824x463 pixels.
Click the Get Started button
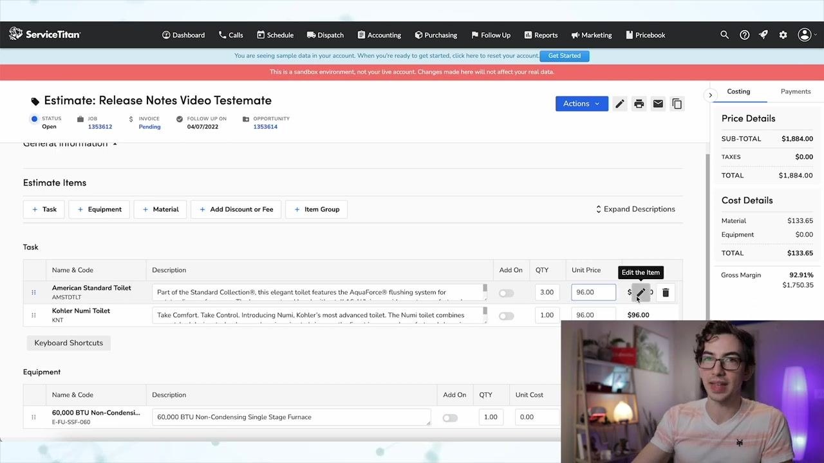pos(565,56)
